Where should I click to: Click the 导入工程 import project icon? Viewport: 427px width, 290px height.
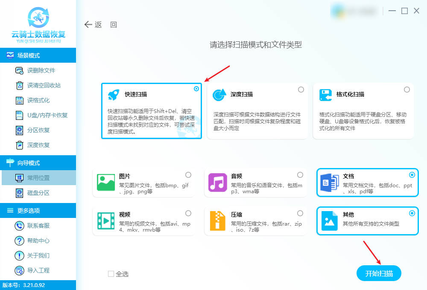click(x=19, y=270)
